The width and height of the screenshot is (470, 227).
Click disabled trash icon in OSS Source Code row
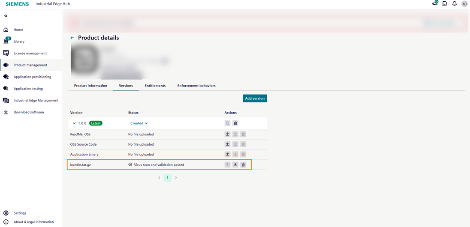point(244,144)
